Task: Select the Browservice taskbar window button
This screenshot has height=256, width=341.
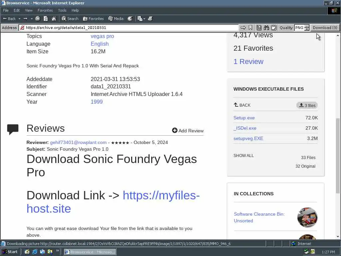Action: click(90, 252)
